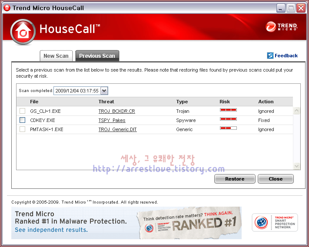Open the TSPY_Pakes threat link
This screenshot has width=309, height=247.
(112, 120)
